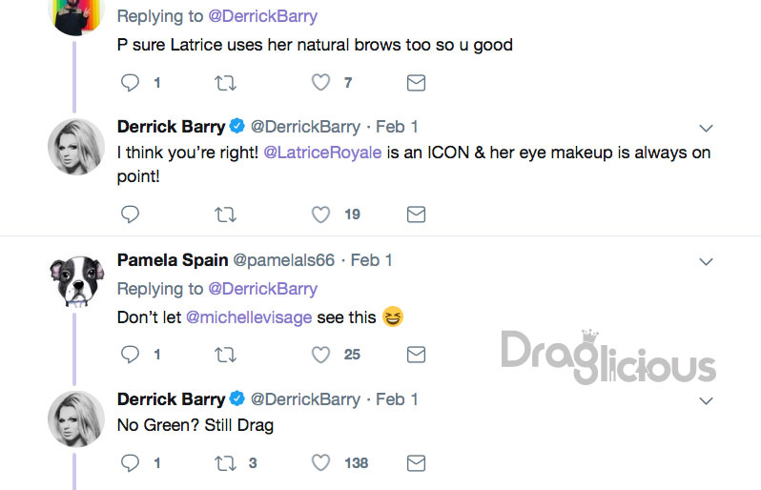
Task: Message Derrick's ICON tweet via envelope icon
Action: [x=416, y=214]
